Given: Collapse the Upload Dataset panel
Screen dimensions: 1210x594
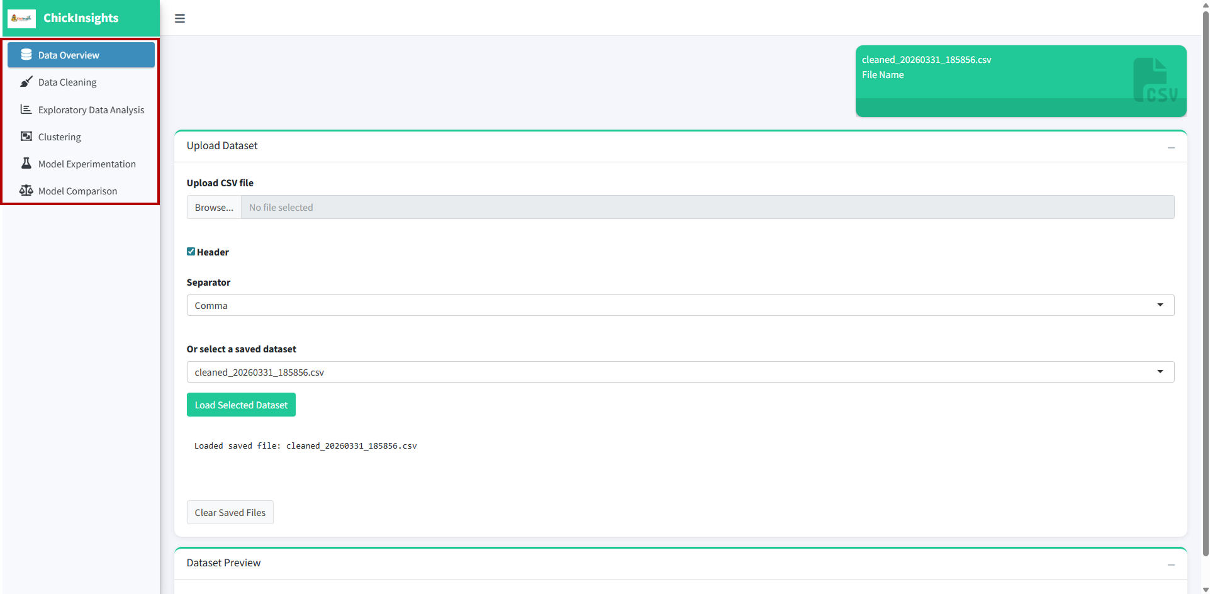Looking at the screenshot, I should tap(1171, 147).
